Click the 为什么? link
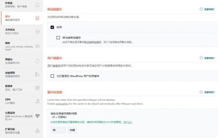Image resolution: width=220 pixels, height=138 pixels. click(128, 122)
